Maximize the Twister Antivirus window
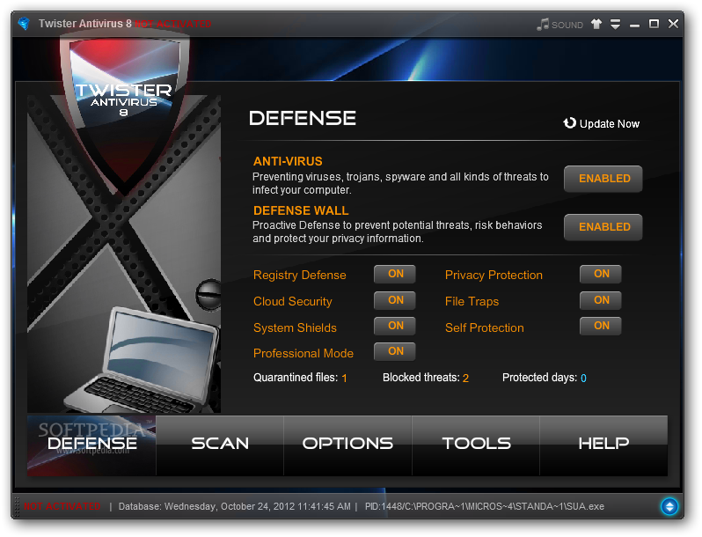 tap(654, 24)
